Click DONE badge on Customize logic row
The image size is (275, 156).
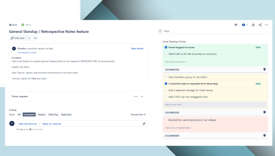[258, 84]
